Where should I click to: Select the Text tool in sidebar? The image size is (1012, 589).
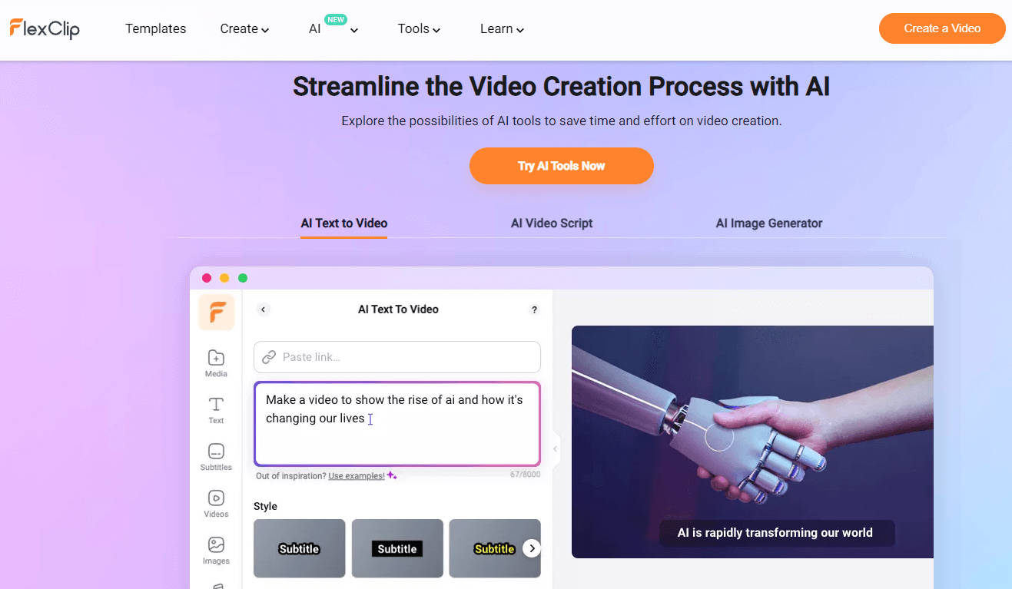(216, 409)
